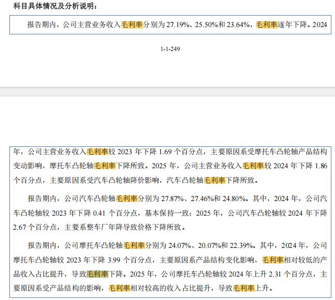The height and width of the screenshot is (300, 335).
Task: Select the value 25.50%
Action: 207,24
